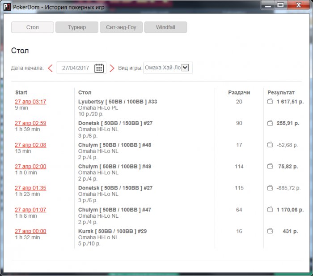Screen dimensions: 313x276
Task: Click wallet icon next to -52,68 р.
Action: click(x=270, y=145)
